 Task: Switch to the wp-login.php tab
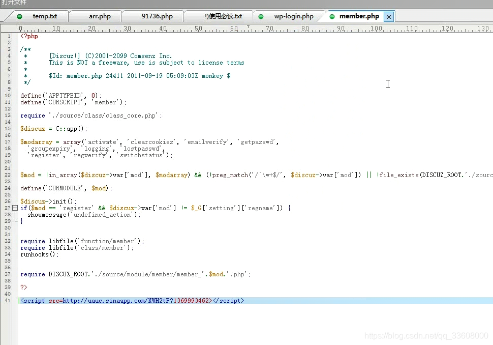tap(293, 16)
